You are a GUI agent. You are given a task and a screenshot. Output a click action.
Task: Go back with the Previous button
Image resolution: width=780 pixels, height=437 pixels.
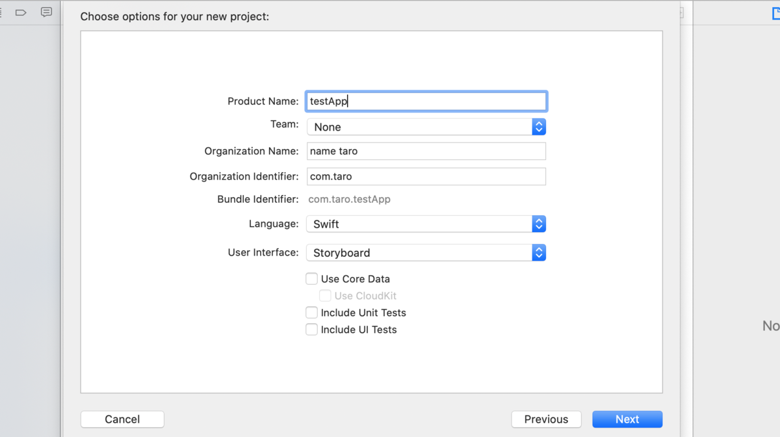(546, 419)
